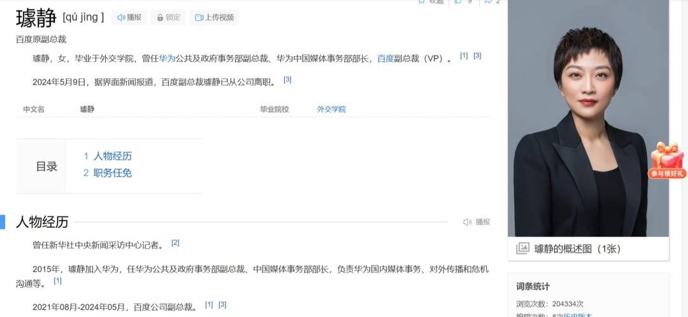This screenshot has height=317, width=688.
Task: Click the 播报 speaker icon in 人物经历 section
Action: click(x=468, y=222)
